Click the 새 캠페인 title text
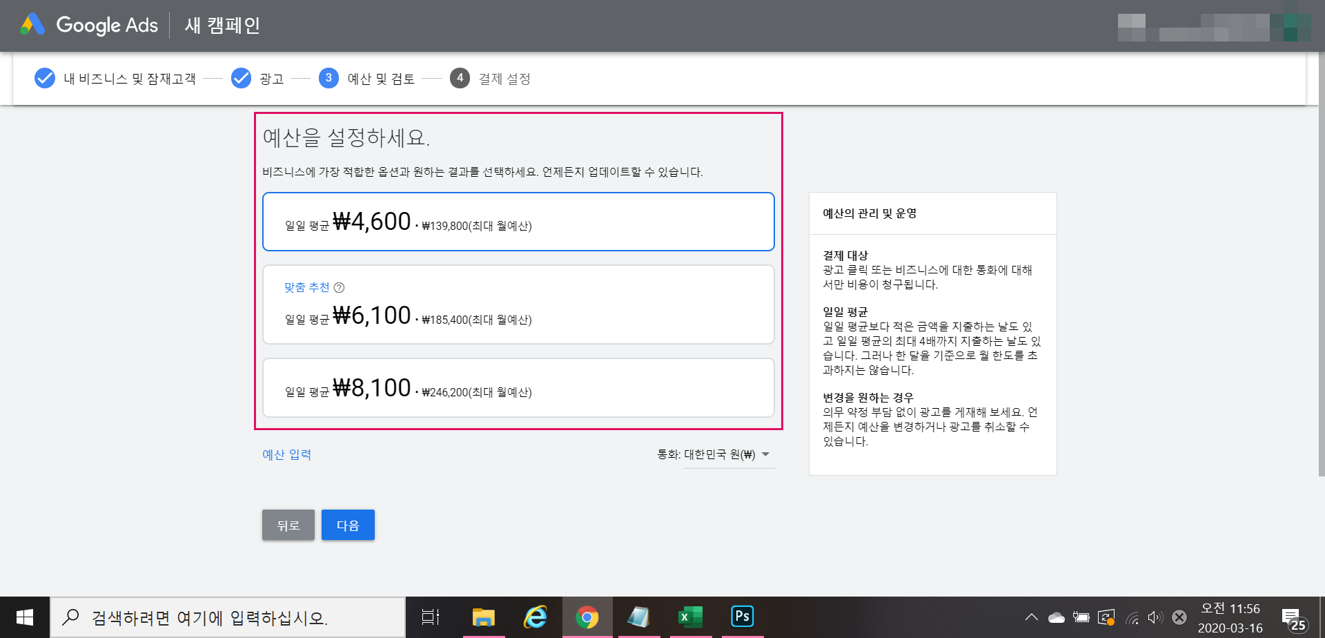The width and height of the screenshot is (1325, 638). pos(222,26)
